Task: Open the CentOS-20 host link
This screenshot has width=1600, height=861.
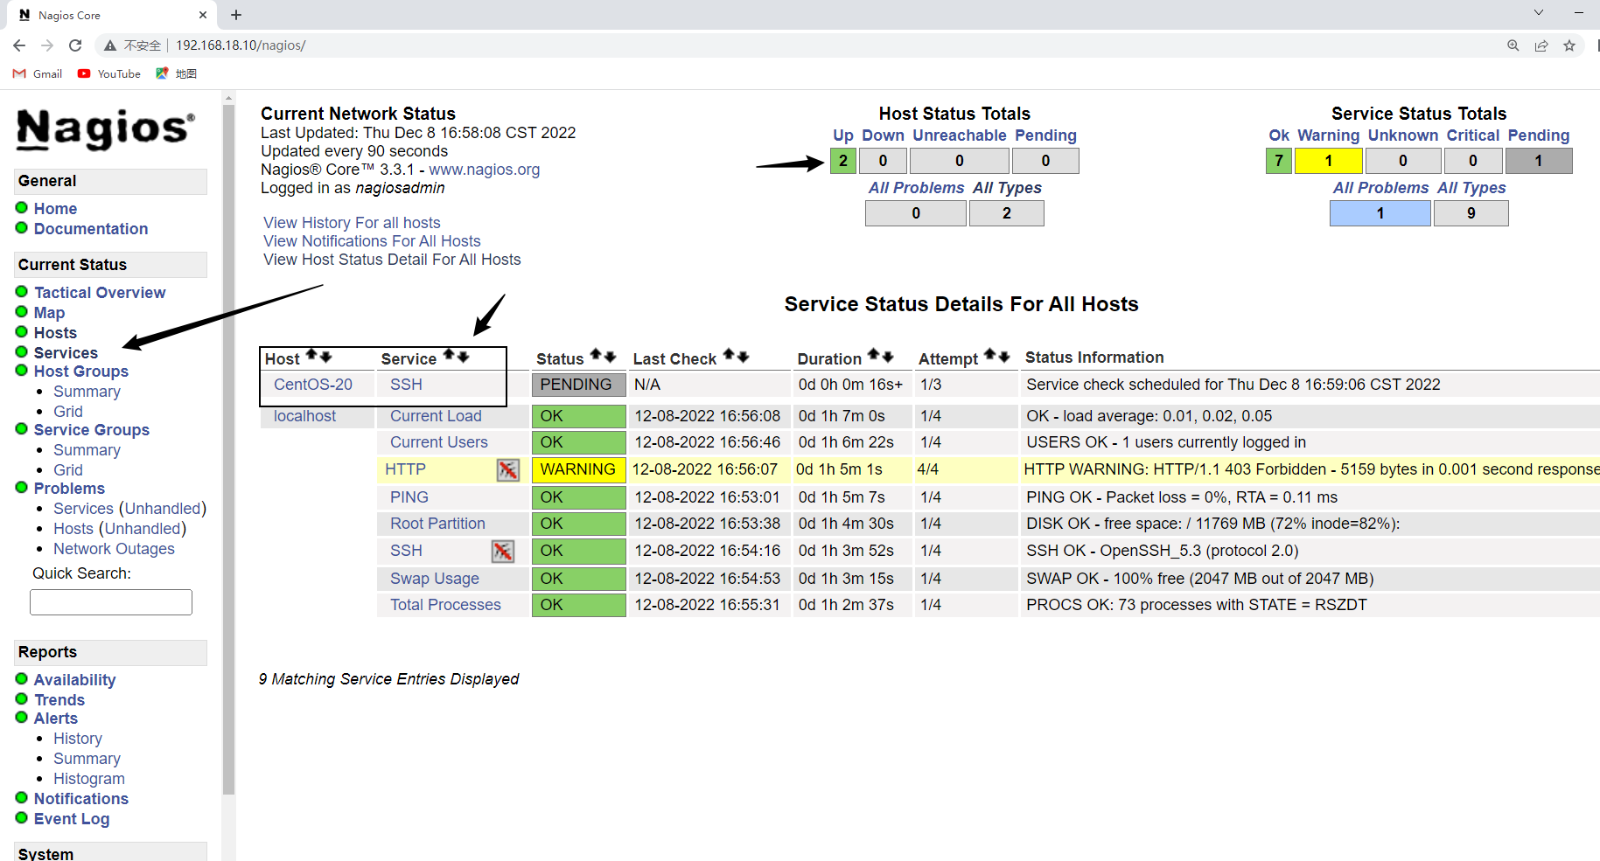Action: pyautogui.click(x=313, y=385)
